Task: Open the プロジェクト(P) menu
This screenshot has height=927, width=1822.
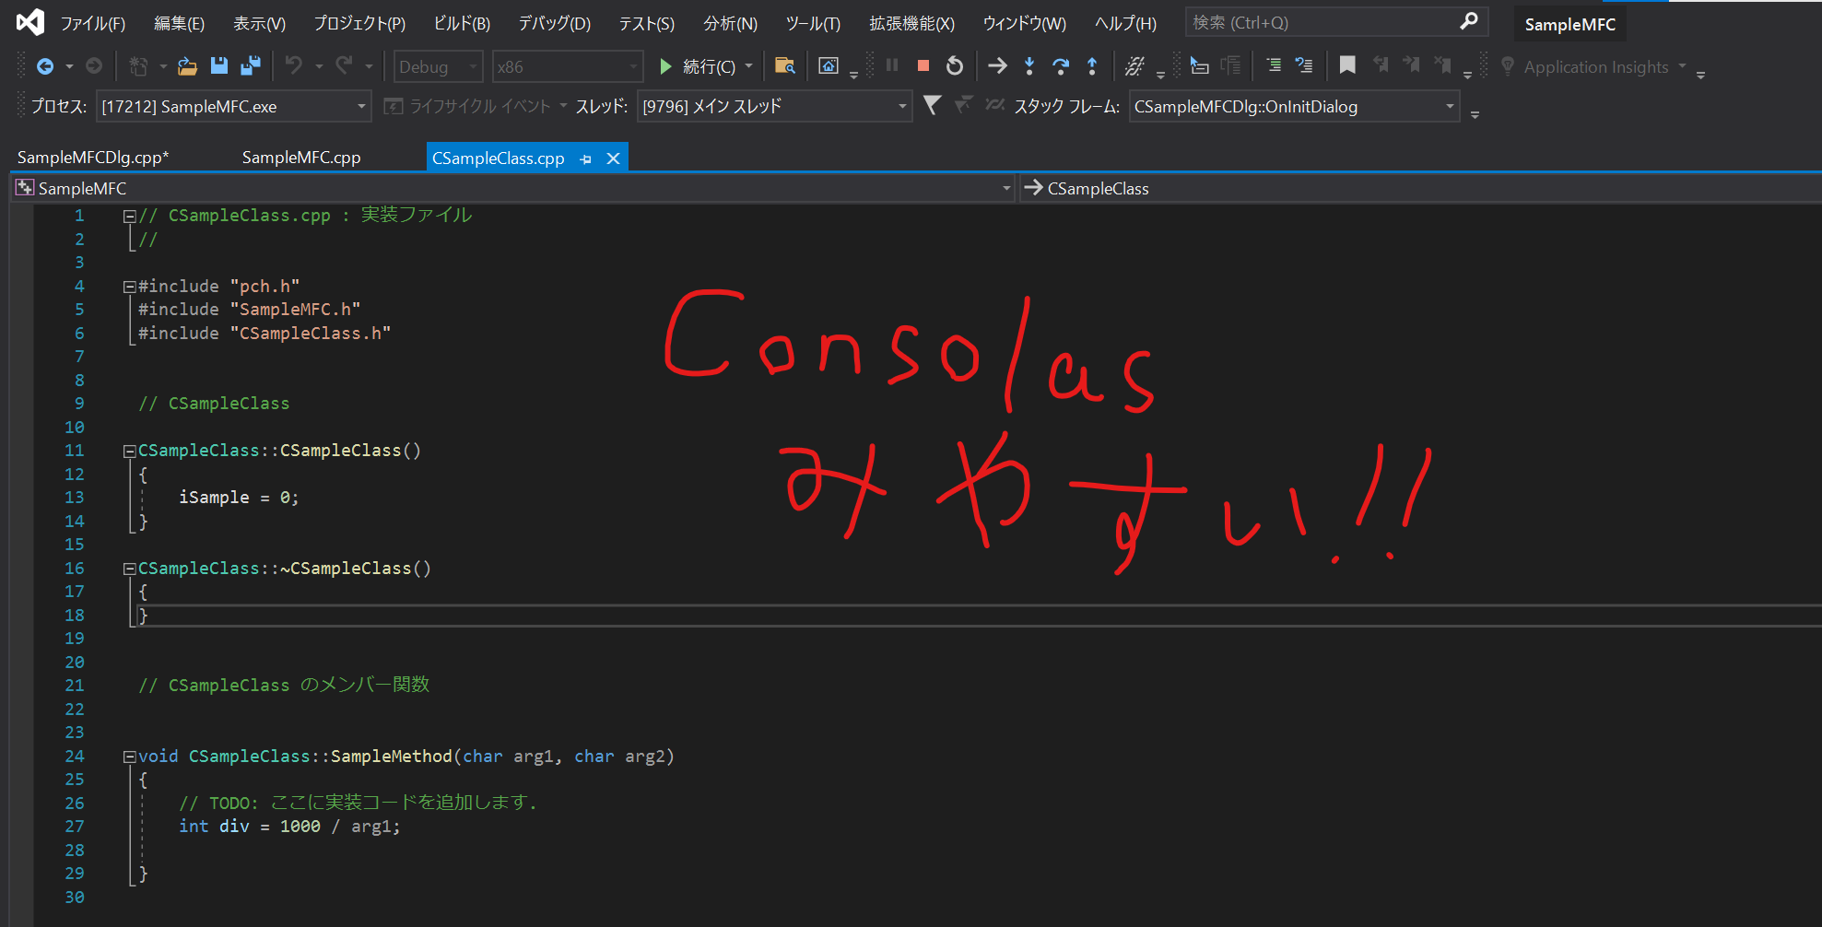Action: [x=359, y=23]
